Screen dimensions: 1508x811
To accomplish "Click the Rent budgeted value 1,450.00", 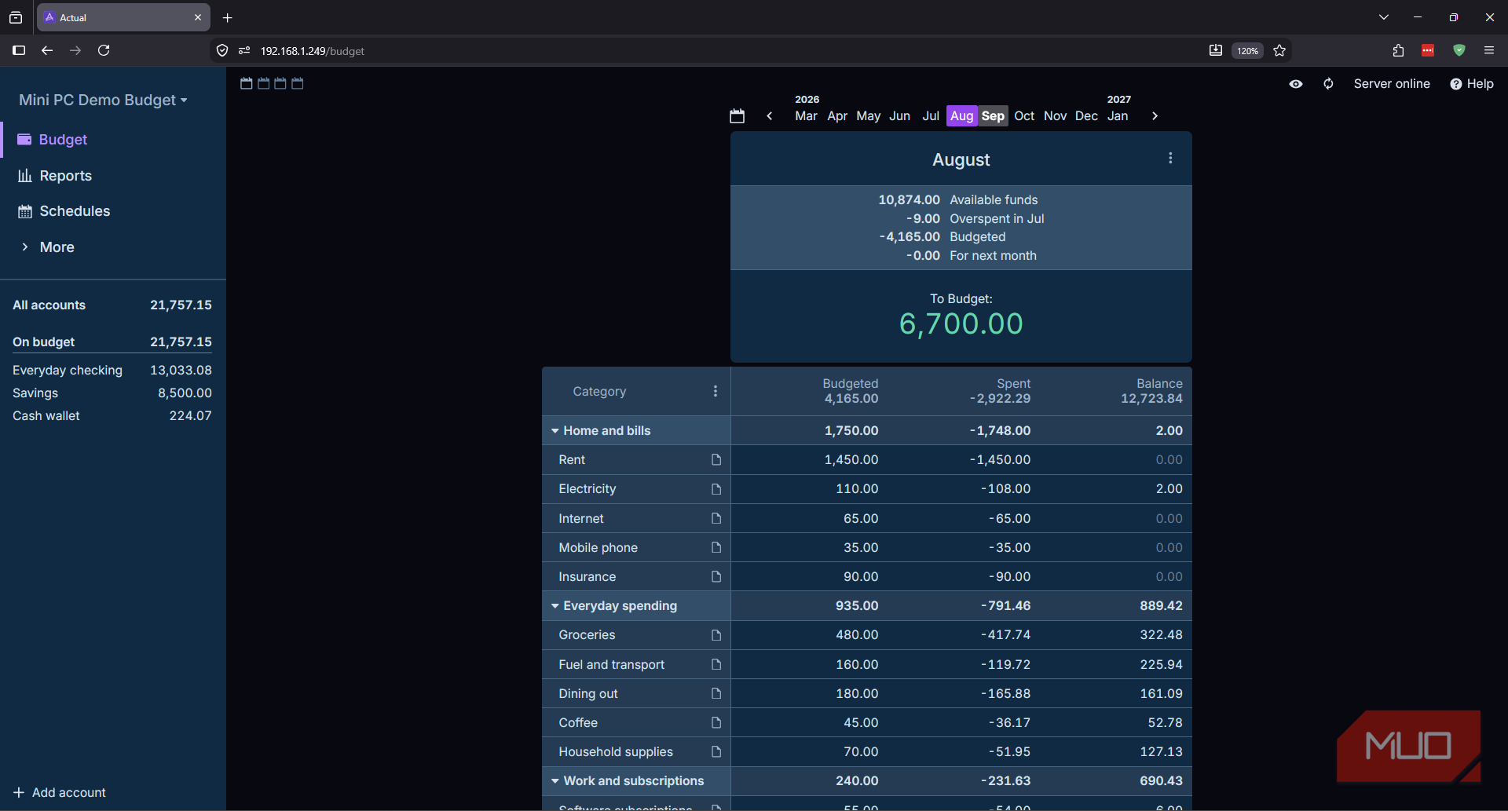I will tap(851, 460).
